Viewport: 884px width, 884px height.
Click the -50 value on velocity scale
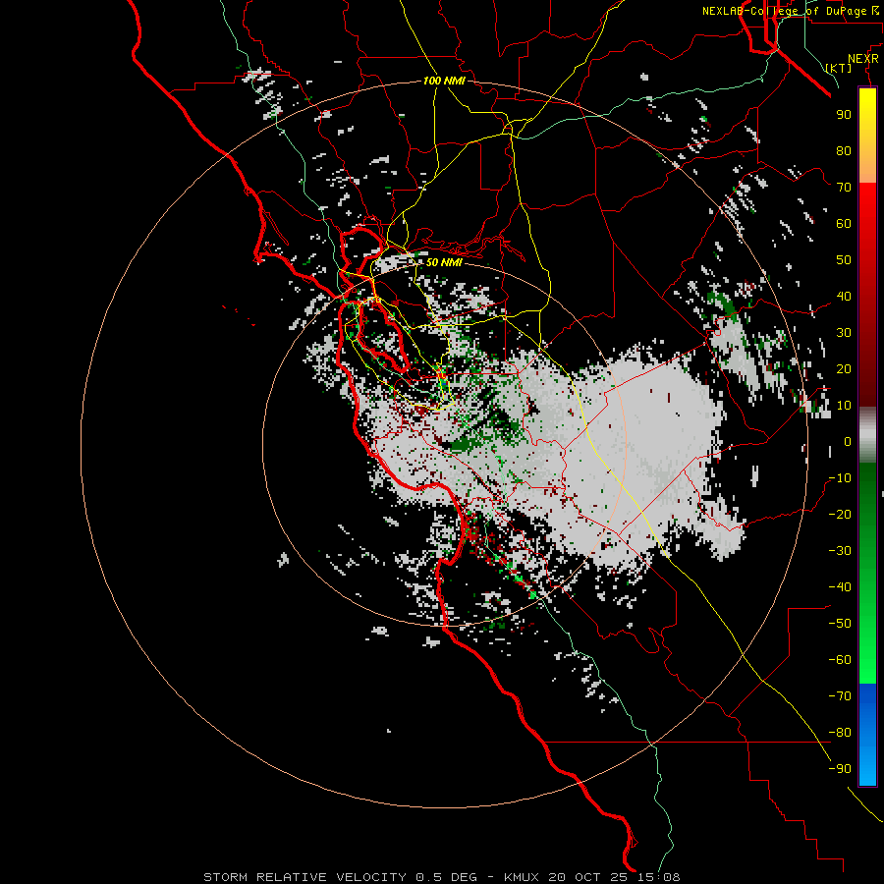click(x=840, y=624)
